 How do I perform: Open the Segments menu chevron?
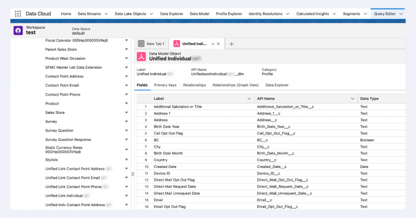[x=365, y=14]
